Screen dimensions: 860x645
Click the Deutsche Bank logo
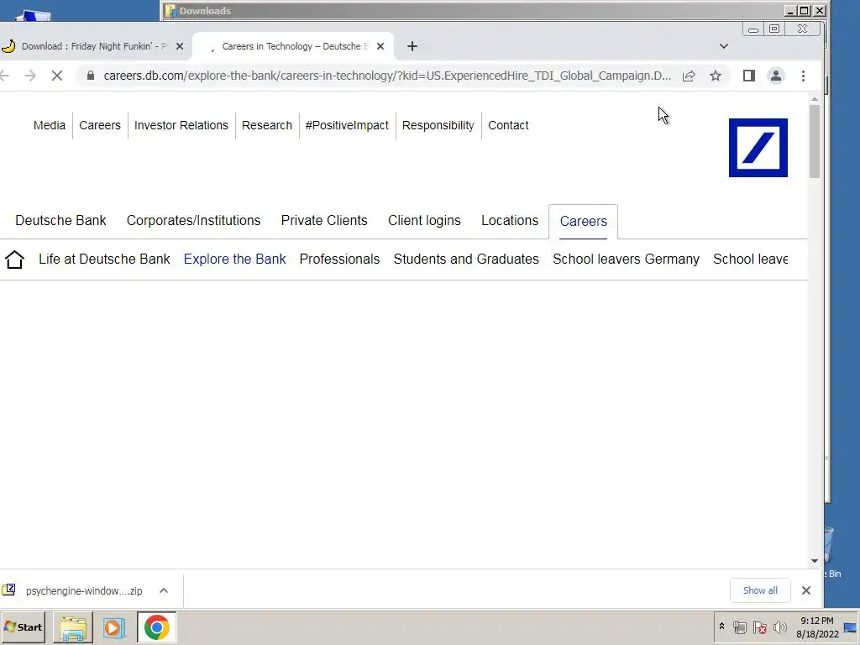click(758, 148)
